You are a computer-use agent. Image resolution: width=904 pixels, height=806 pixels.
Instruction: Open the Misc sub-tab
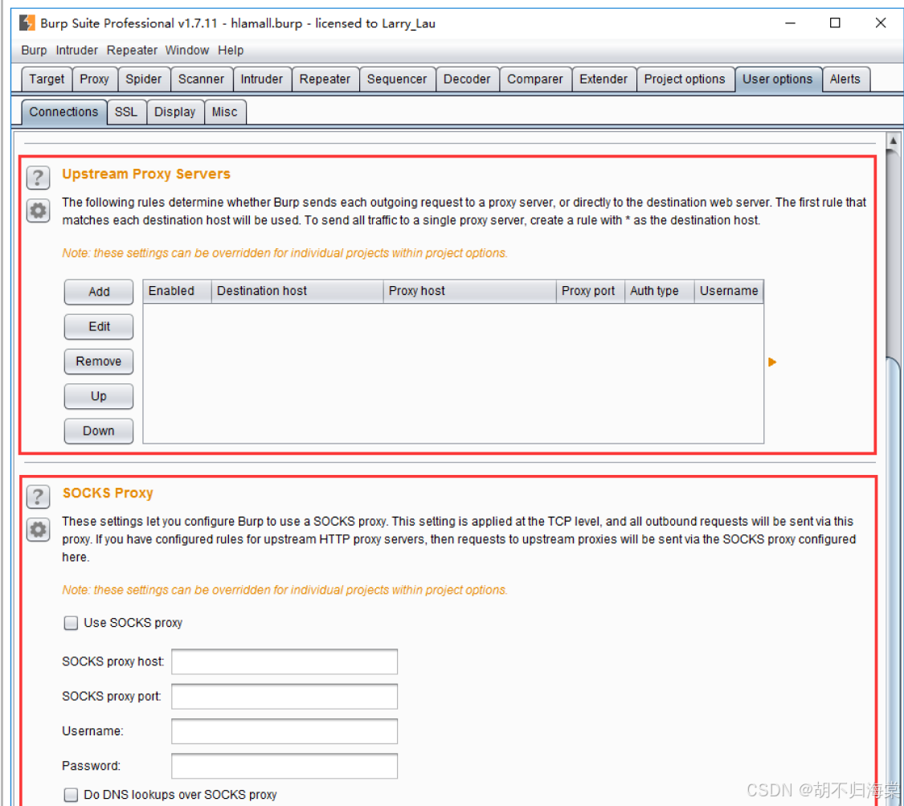click(225, 112)
